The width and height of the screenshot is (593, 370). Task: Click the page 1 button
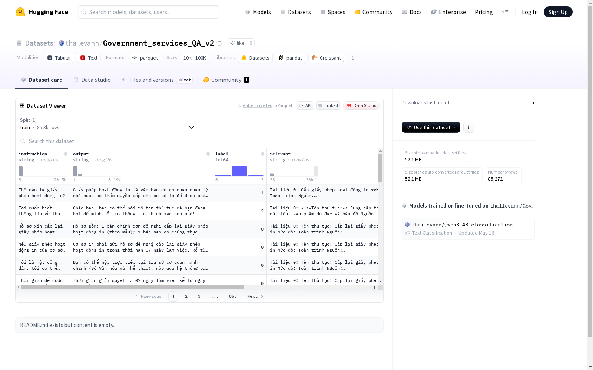173,296
